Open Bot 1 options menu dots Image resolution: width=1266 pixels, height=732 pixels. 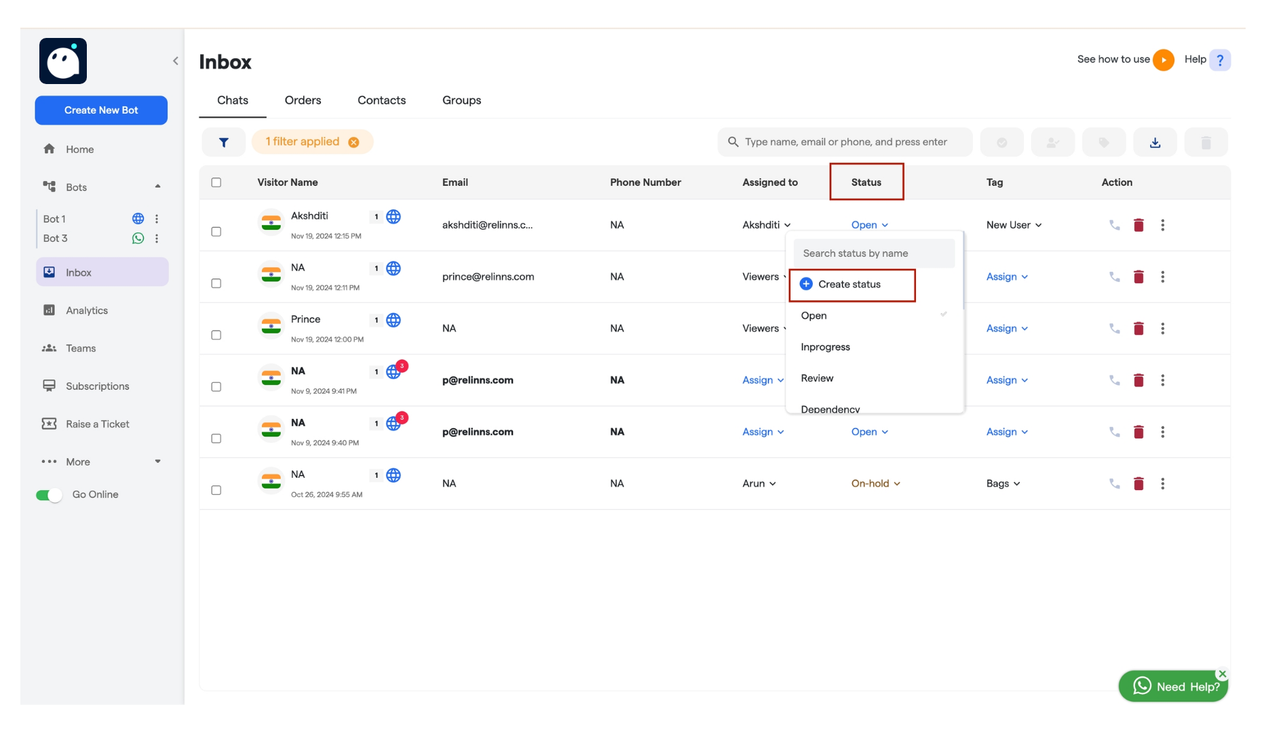point(157,219)
